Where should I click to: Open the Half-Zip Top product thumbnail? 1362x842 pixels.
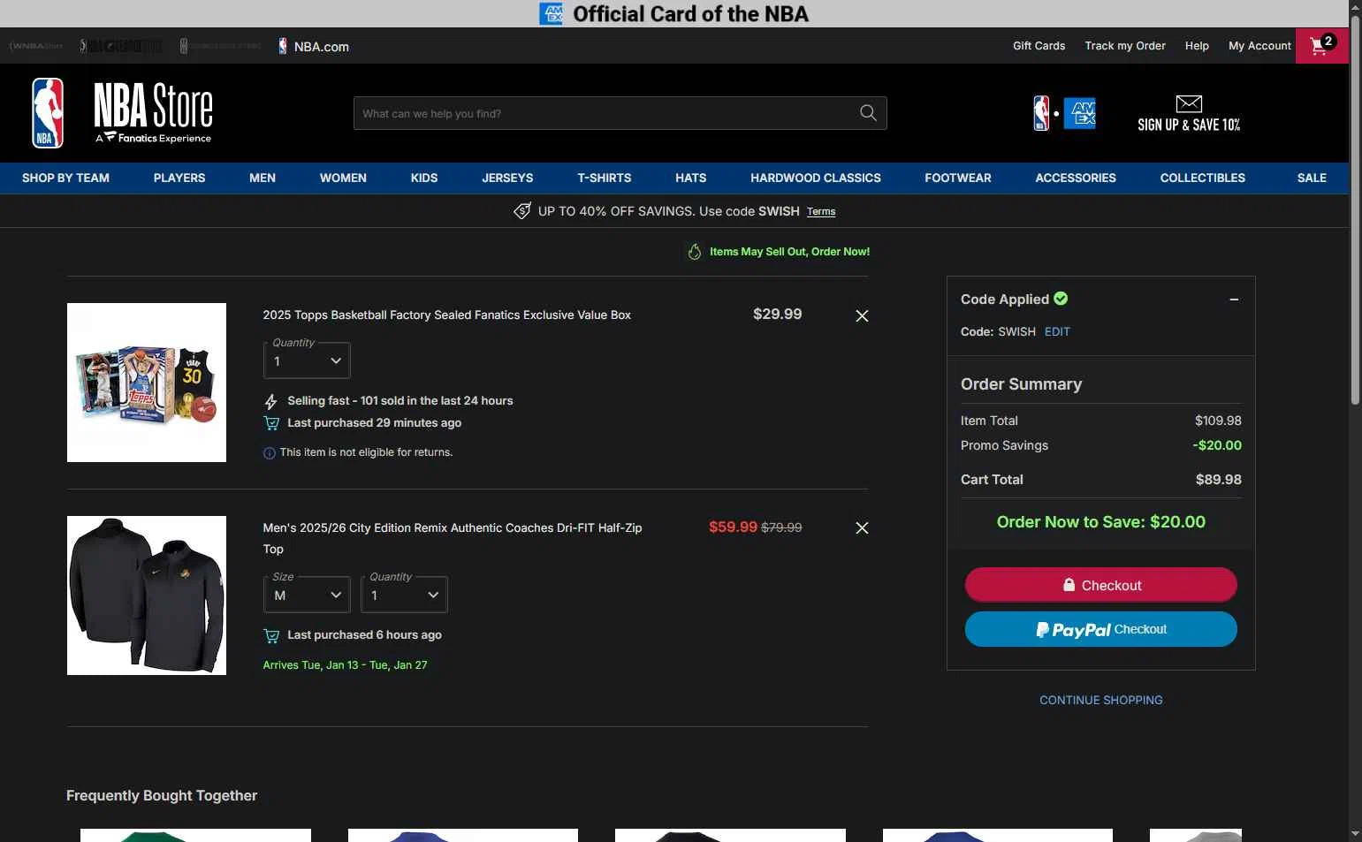(147, 595)
